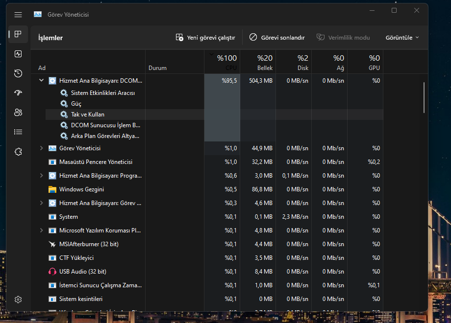The width and height of the screenshot is (451, 323).
Task: Select the Tak ve Kullan service
Action: tap(88, 115)
